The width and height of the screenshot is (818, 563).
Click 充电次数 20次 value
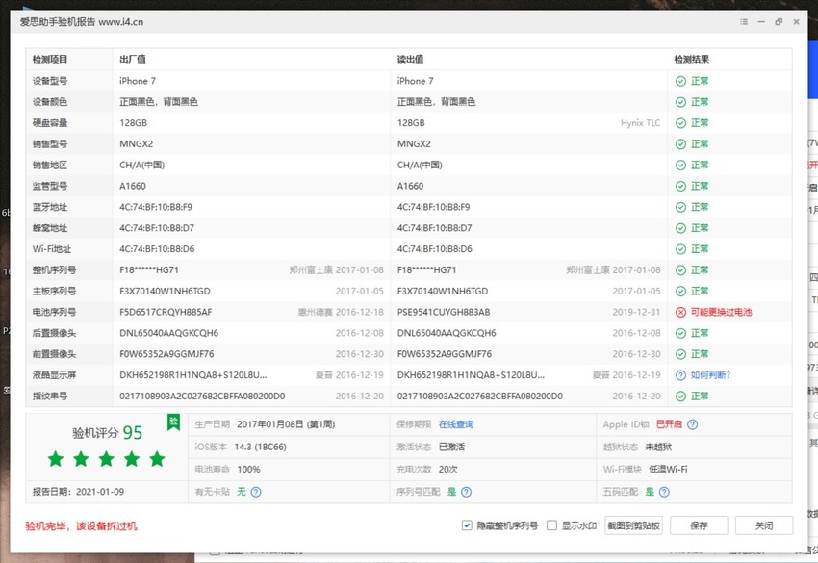448,470
